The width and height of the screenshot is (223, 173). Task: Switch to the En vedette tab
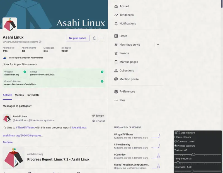(x=33, y=95)
